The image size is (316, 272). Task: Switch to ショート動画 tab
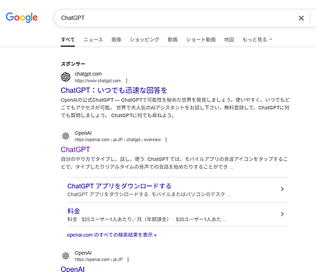pyautogui.click(x=201, y=39)
